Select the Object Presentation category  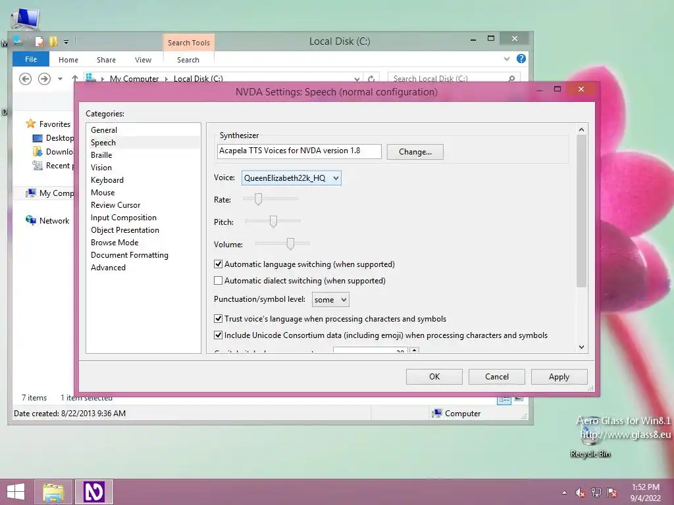tap(124, 229)
